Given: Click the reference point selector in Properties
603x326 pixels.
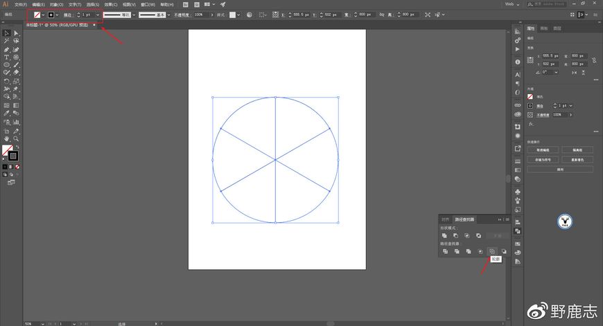Looking at the screenshot, I should click(530, 60).
